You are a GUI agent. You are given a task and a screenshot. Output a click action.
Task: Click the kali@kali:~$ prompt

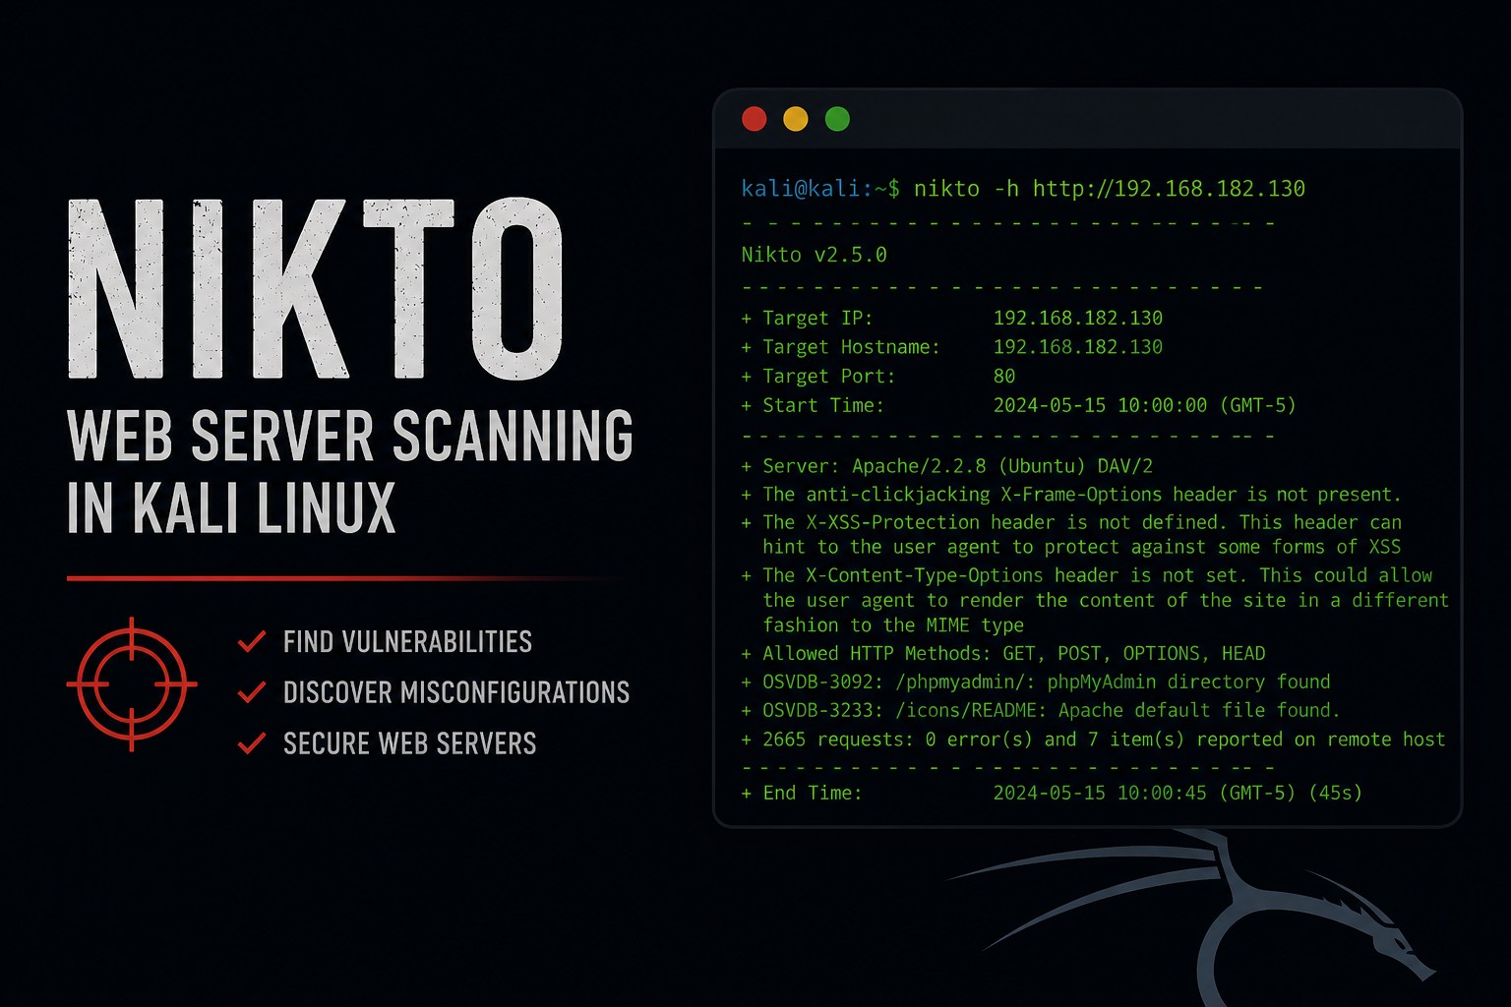pyautogui.click(x=820, y=188)
